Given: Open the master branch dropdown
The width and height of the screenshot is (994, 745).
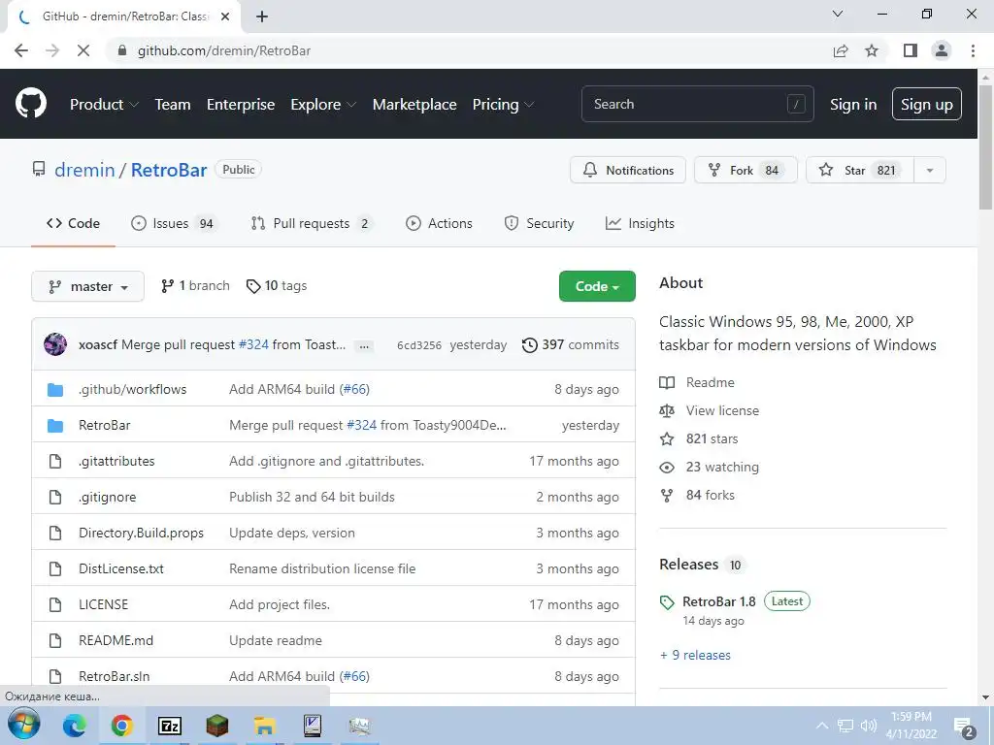Looking at the screenshot, I should 87,286.
